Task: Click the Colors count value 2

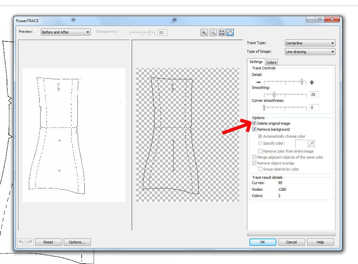Action: [x=279, y=196]
